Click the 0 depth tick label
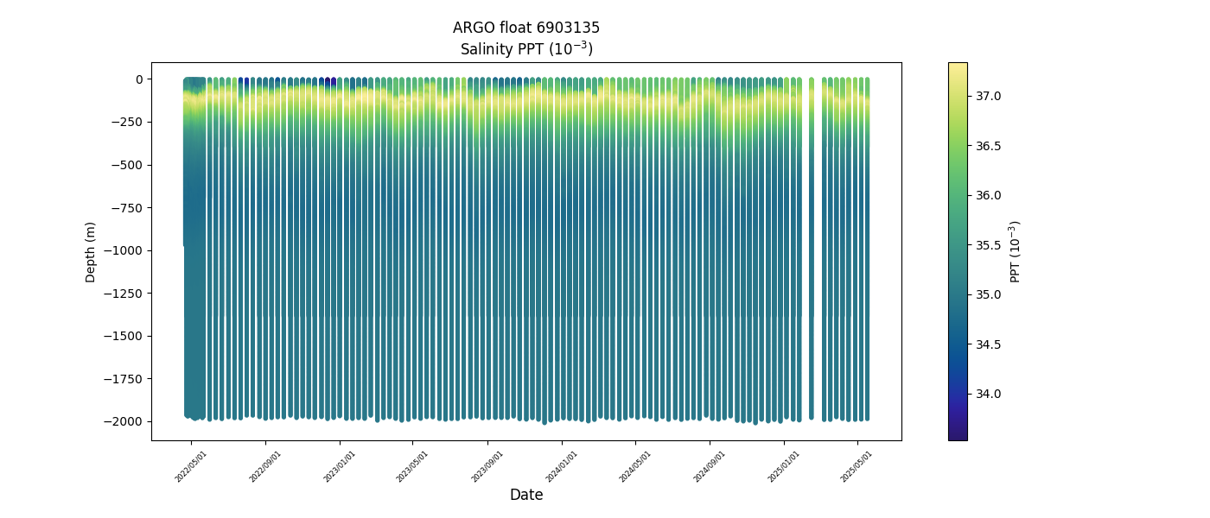 (x=138, y=79)
